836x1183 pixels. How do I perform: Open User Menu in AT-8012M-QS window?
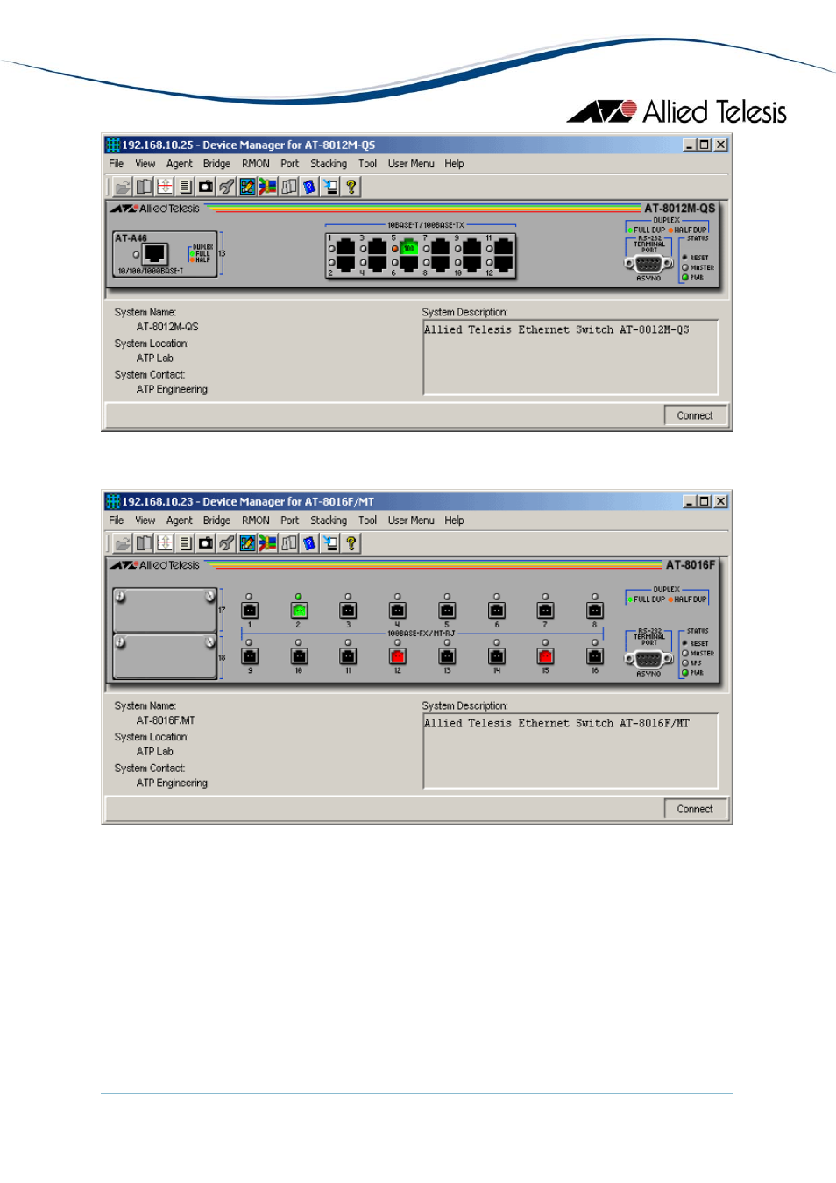[x=411, y=164]
